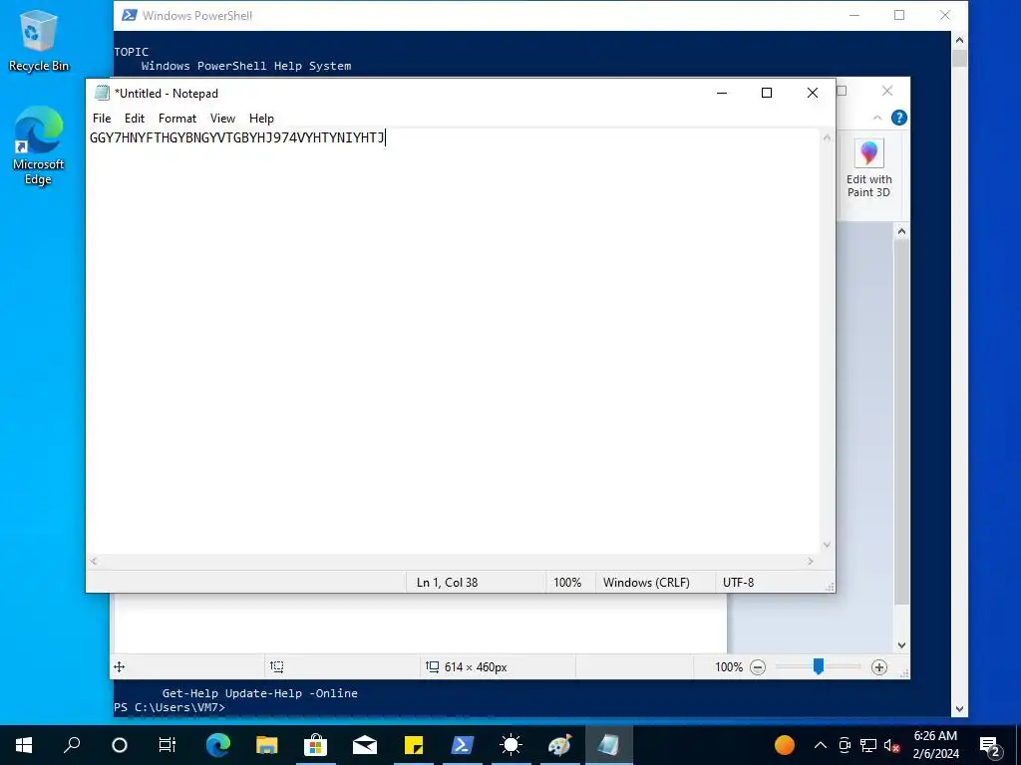Image resolution: width=1021 pixels, height=765 pixels.
Task: Open the notification action center
Action: pos(990,745)
